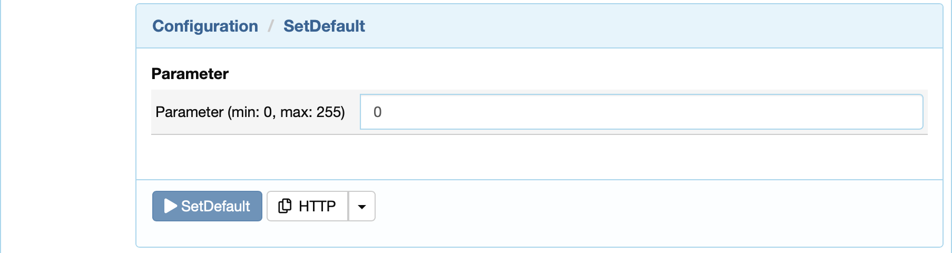Click the 'Parameter (min: 0, max: 255)' label
This screenshot has height=253, width=952.
[250, 112]
